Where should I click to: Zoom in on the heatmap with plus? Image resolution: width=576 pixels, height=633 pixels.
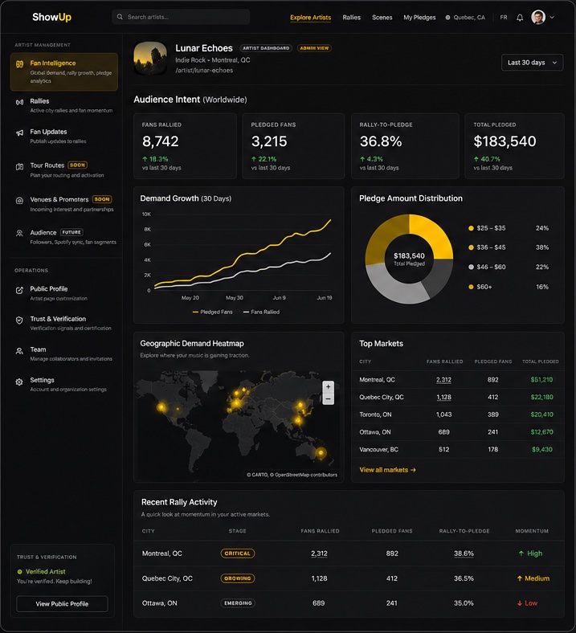pos(328,386)
